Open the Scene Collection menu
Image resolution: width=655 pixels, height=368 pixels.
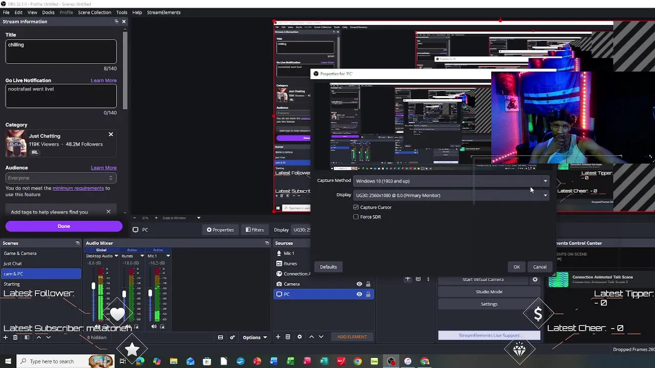click(x=94, y=12)
